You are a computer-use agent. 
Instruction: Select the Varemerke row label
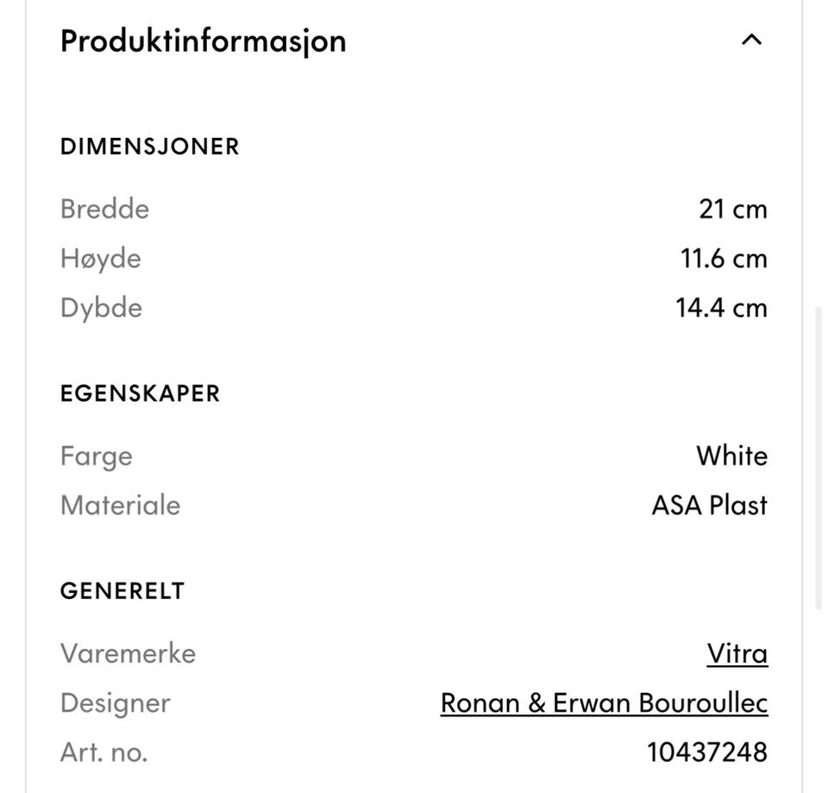[x=128, y=653]
